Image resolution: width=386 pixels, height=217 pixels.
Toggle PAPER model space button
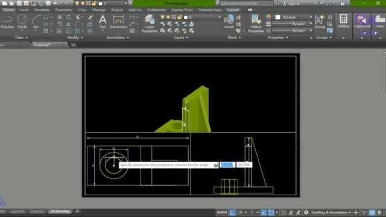222,212
